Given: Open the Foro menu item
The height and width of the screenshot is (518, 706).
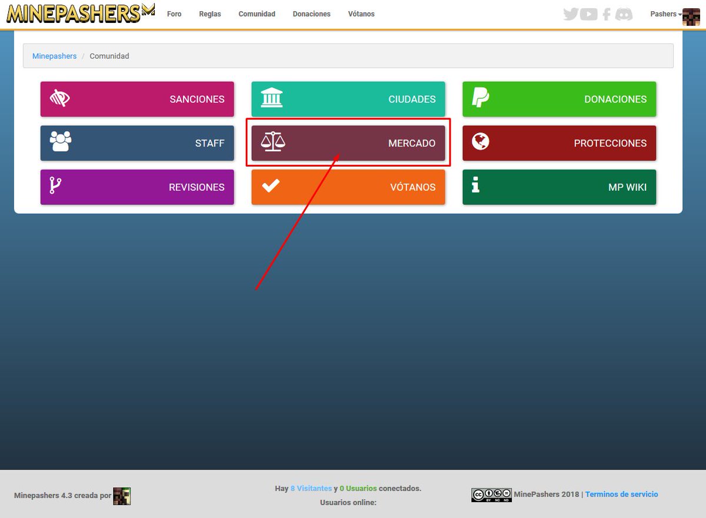Looking at the screenshot, I should (x=174, y=14).
